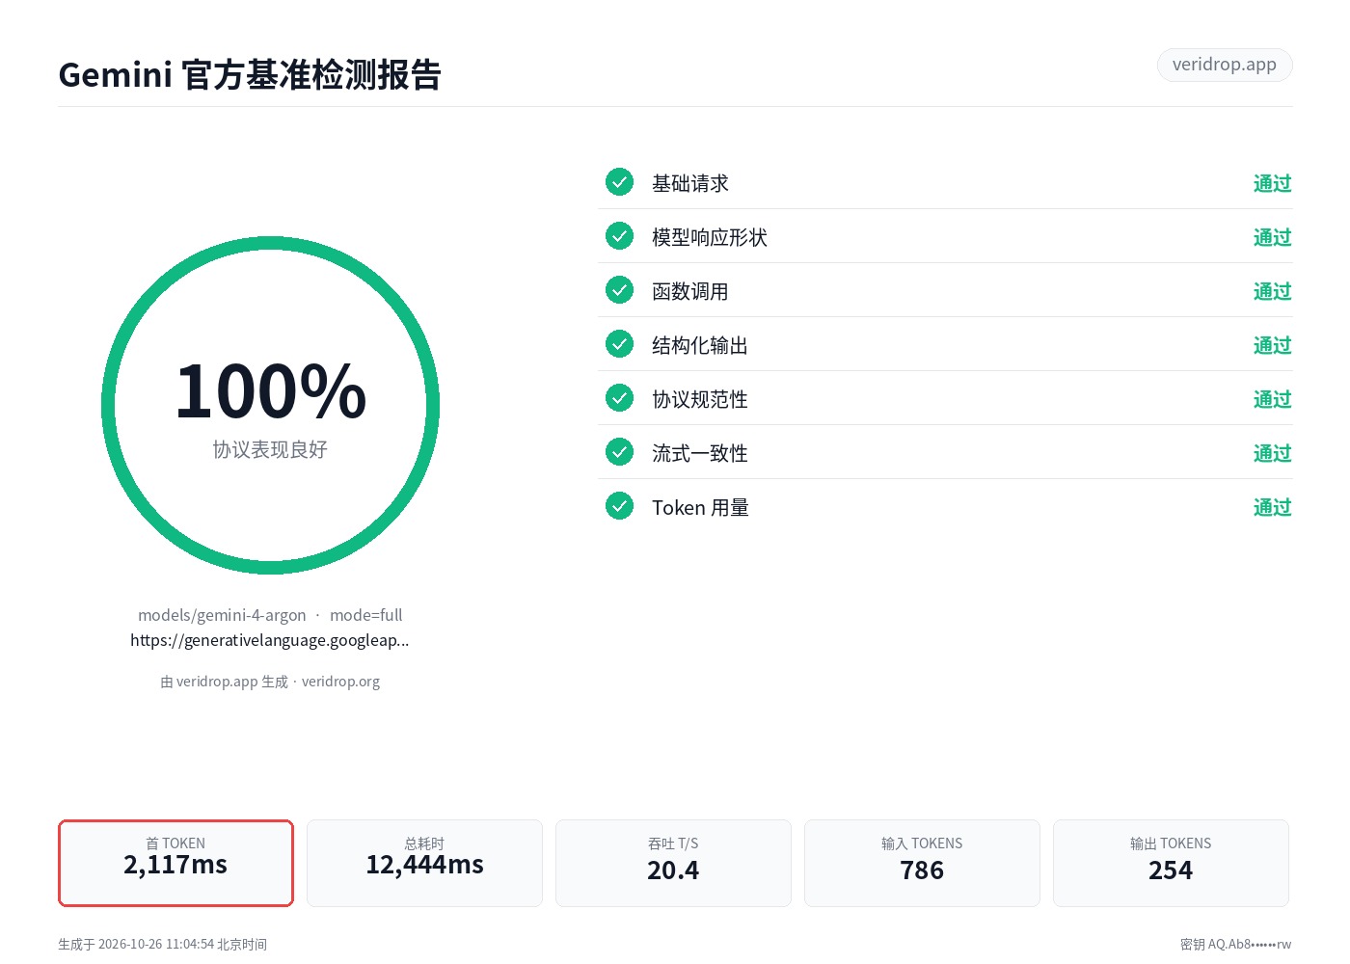Click the veridrop.app badge at top right
1350x964 pixels.
[x=1225, y=65]
